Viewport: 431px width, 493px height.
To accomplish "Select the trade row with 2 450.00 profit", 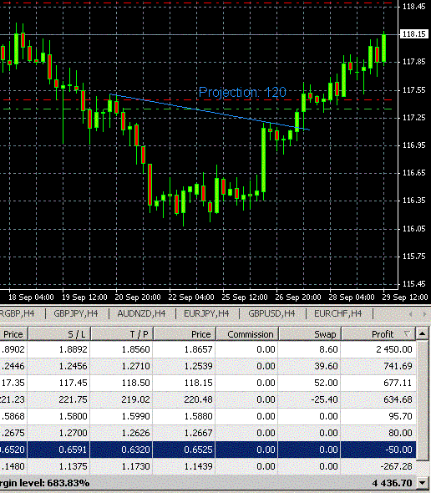I will tap(208, 349).
